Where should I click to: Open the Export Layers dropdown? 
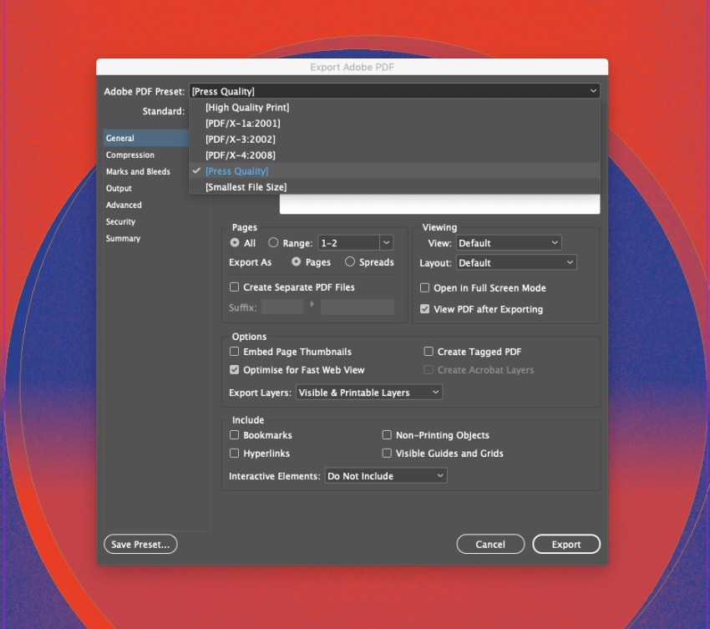[369, 392]
